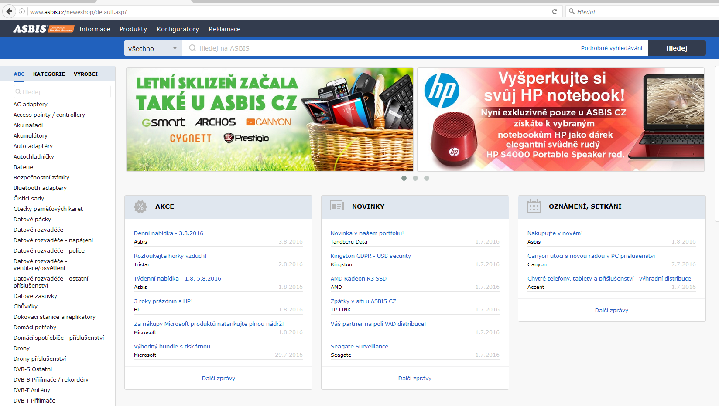The image size is (719, 406).
Task: Open the Reklamace menu
Action: pos(224,29)
